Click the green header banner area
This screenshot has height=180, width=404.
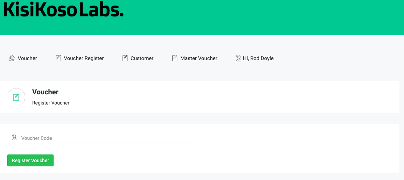point(263,17)
